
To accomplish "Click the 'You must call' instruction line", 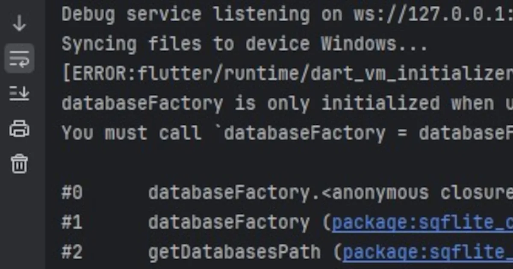I will 287,133.
